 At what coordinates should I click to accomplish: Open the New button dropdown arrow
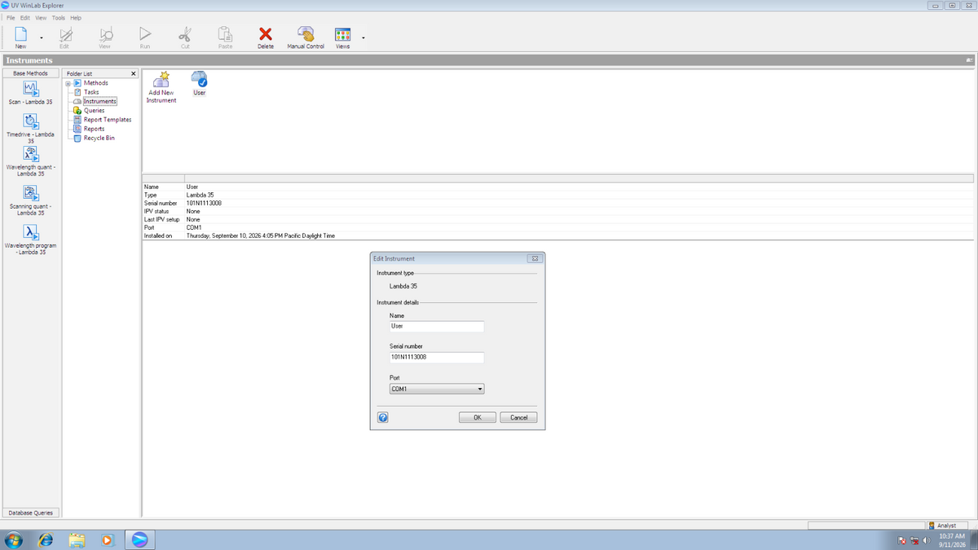[41, 37]
